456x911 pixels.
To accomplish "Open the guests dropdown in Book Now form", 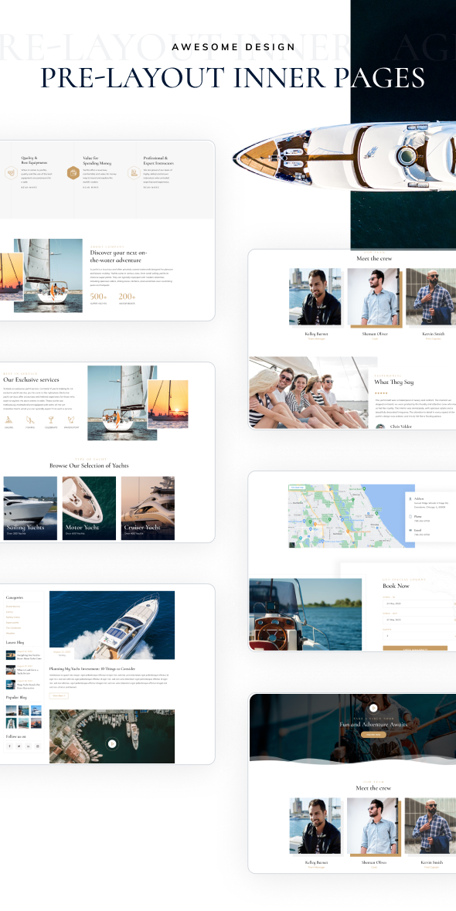I will click(x=420, y=636).
